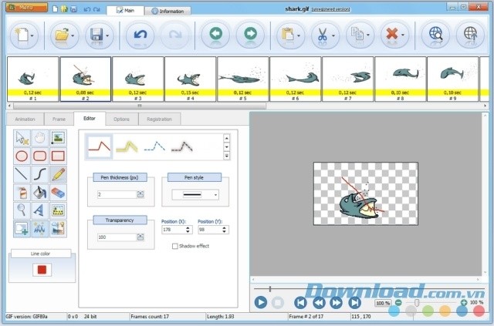Click the unregistered version link
494x326 pixels.
(331, 9)
